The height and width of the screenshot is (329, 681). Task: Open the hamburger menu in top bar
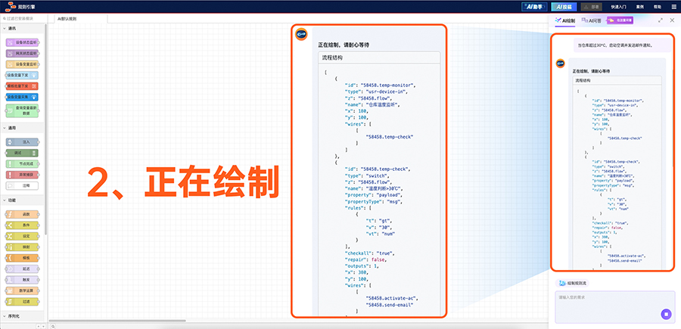[x=673, y=6]
